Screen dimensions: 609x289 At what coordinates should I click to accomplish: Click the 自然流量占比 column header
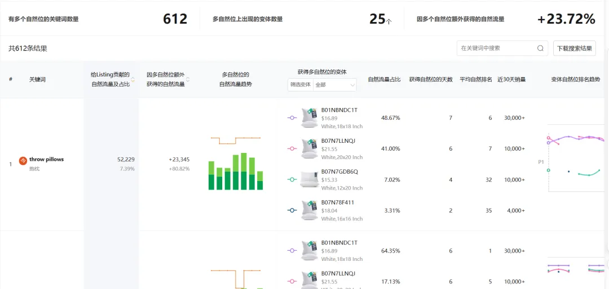[x=384, y=79]
